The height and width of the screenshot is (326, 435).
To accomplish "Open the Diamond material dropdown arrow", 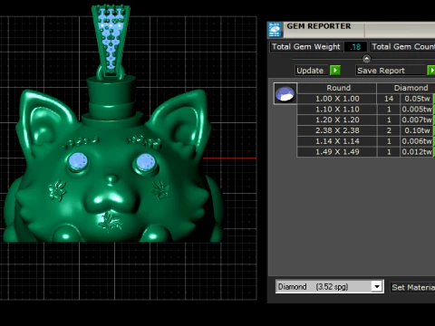I will [x=377, y=286].
